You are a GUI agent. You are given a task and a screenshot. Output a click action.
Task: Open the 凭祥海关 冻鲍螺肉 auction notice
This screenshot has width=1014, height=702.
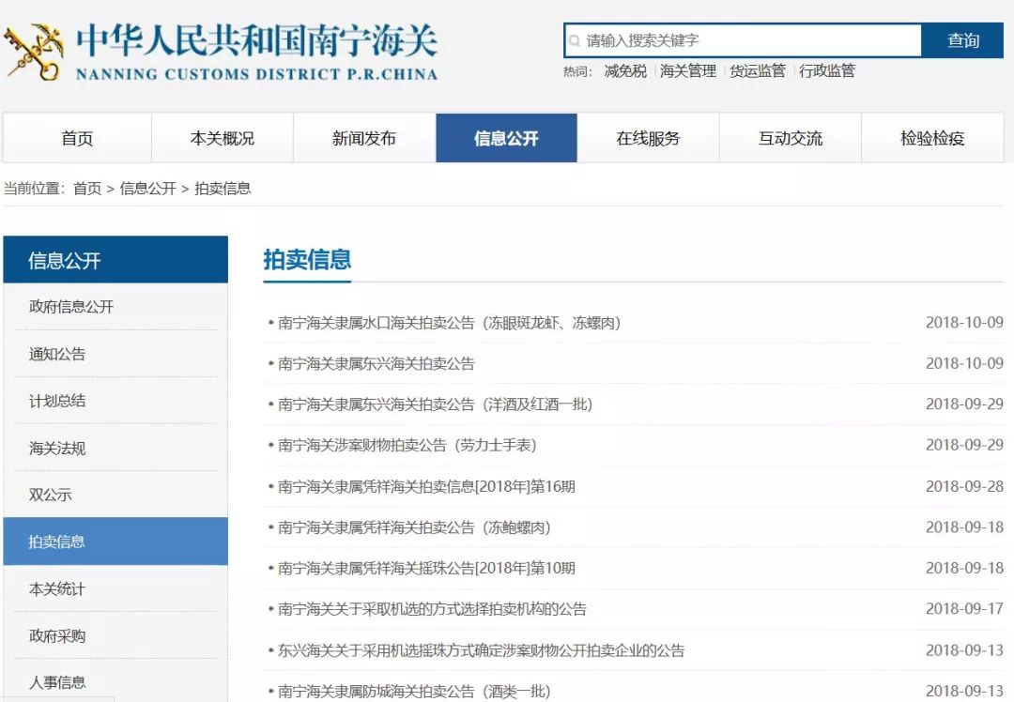[415, 526]
